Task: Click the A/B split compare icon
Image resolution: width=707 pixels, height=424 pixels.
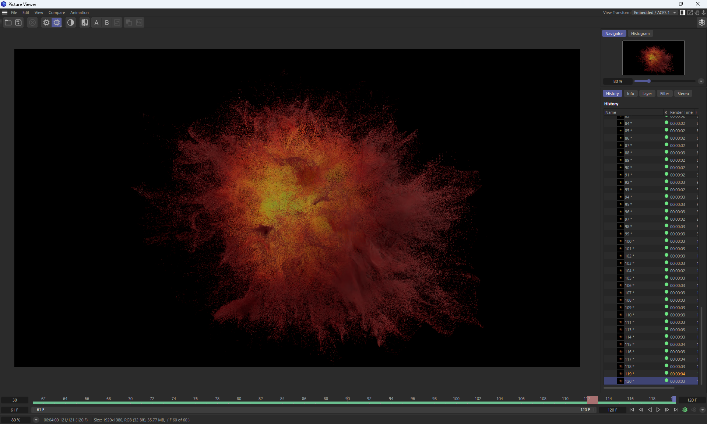Action: click(x=85, y=23)
